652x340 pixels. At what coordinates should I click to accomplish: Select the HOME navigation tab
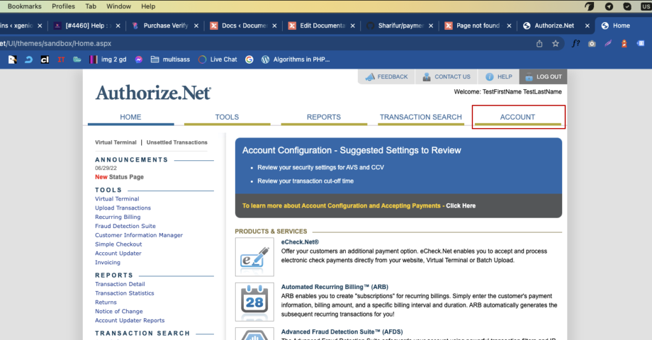(131, 117)
